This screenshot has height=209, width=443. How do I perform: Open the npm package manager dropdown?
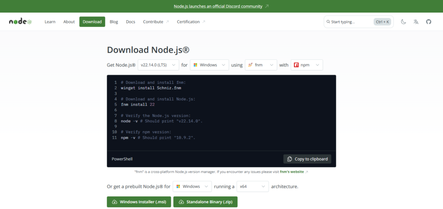click(307, 65)
